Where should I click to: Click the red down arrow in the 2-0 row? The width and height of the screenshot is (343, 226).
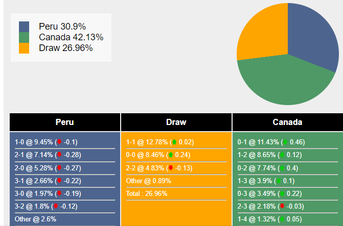[x=59, y=168]
